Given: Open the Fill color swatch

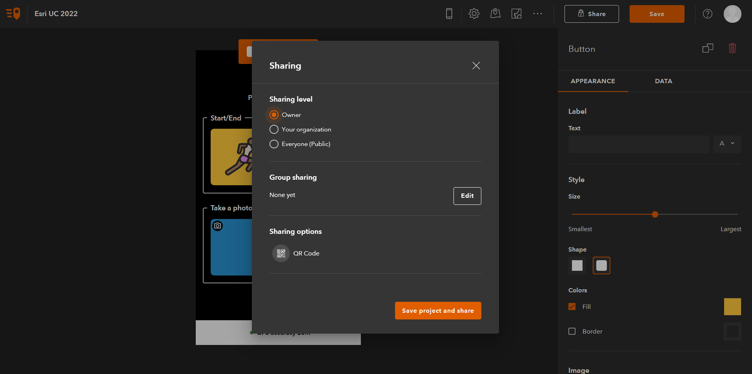Looking at the screenshot, I should [x=732, y=306].
